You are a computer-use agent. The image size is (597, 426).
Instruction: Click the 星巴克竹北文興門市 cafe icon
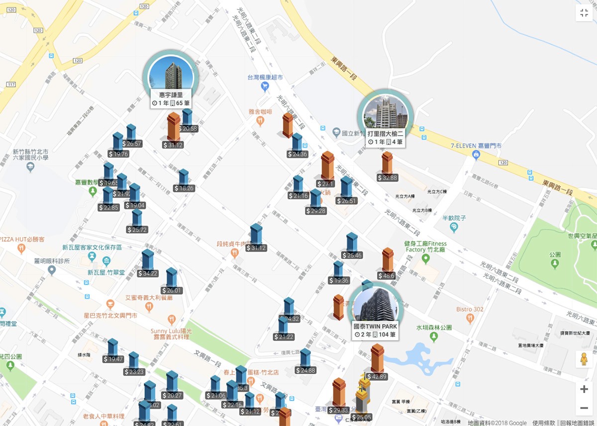point(110,305)
